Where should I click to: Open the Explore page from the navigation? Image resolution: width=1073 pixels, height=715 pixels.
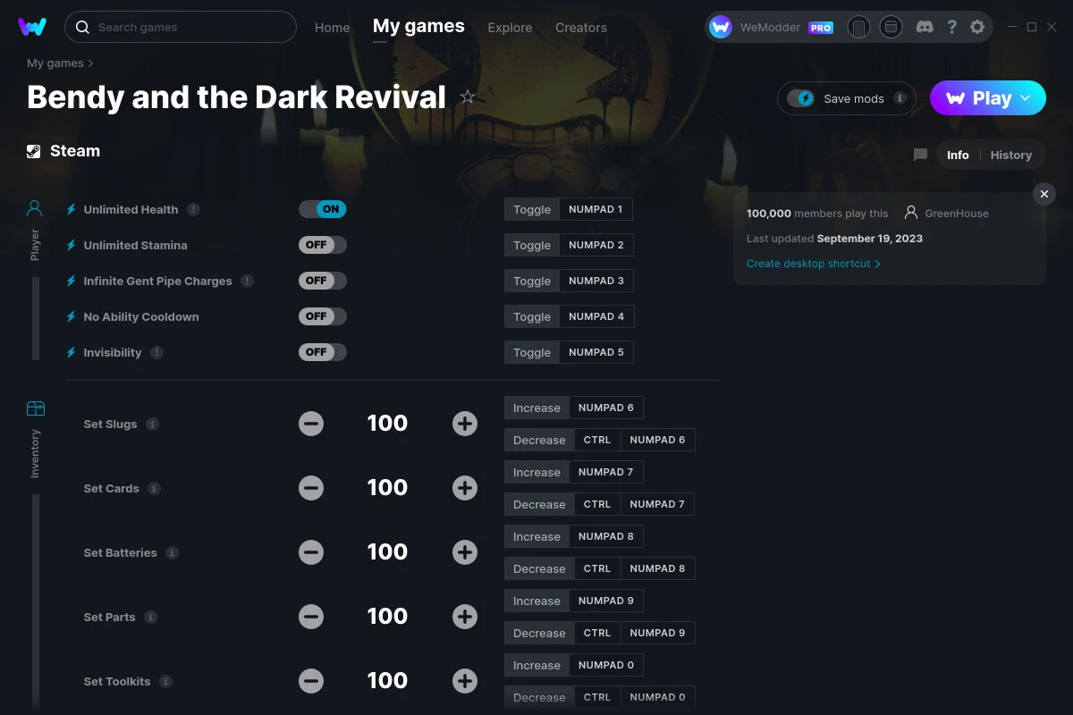pyautogui.click(x=510, y=28)
